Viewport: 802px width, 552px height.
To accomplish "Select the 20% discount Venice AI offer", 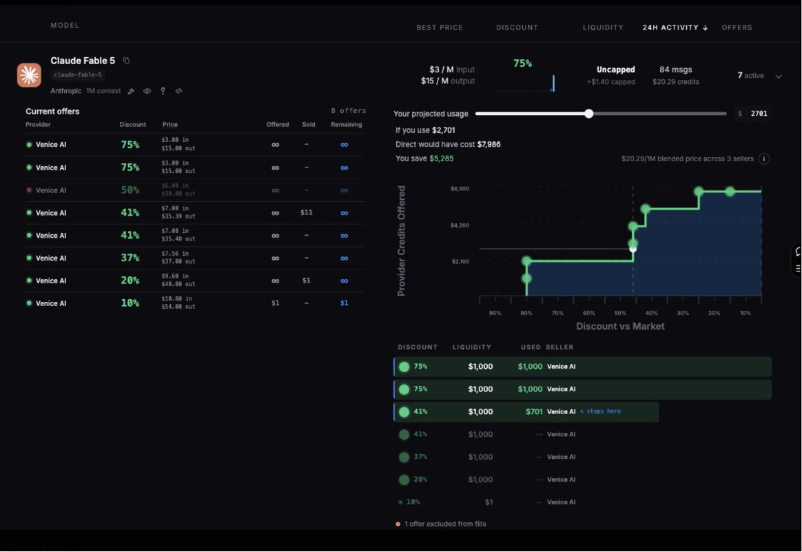I will (x=195, y=281).
